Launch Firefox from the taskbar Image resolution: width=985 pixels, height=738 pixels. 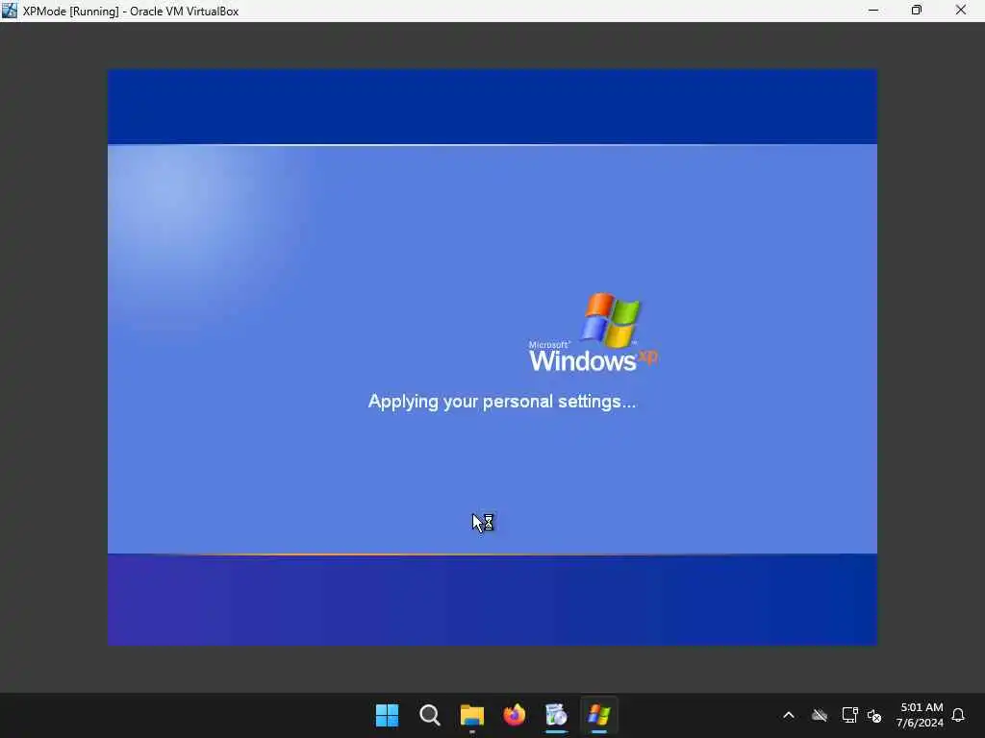pos(515,715)
